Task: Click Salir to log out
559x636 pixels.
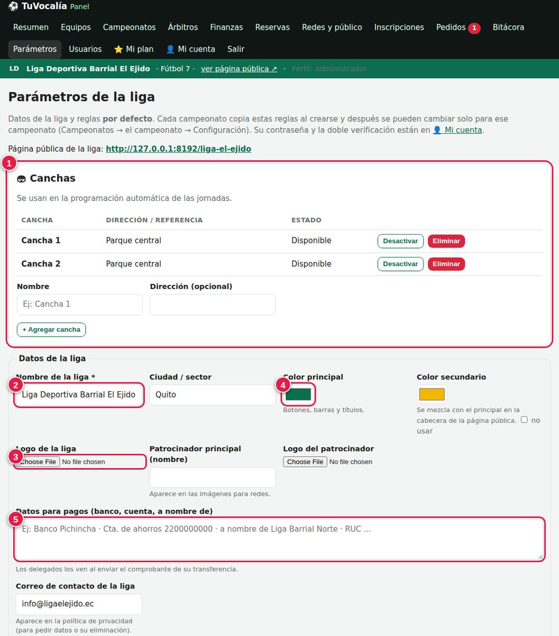Action: coord(236,49)
